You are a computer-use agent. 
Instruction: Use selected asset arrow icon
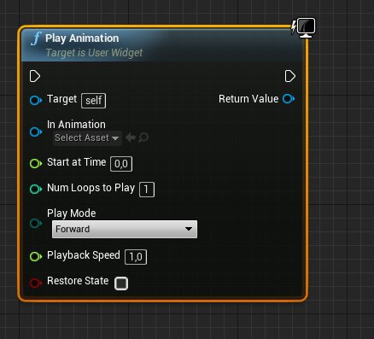[131, 137]
